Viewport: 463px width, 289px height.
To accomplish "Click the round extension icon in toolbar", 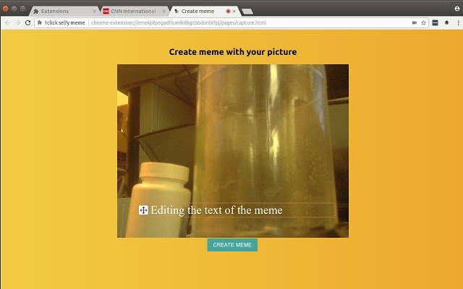I will [x=446, y=23].
